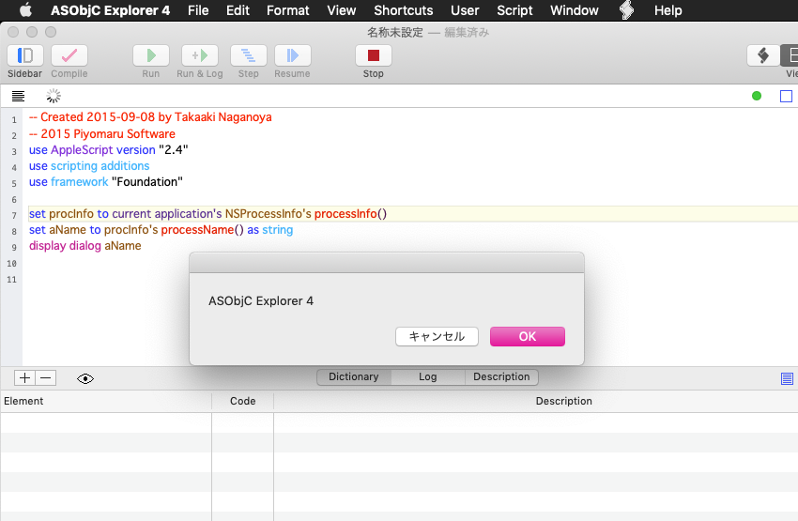The height and width of the screenshot is (521, 798).
Task: Switch to the Log tab
Action: coord(428,377)
